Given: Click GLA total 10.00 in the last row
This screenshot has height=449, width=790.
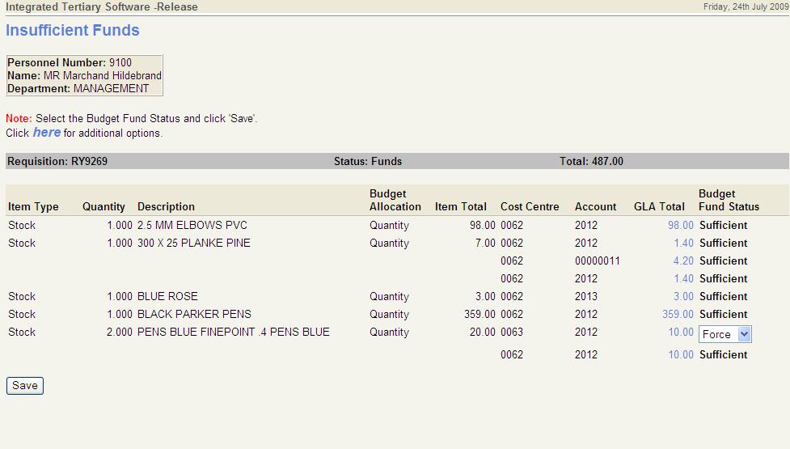Looking at the screenshot, I should (x=680, y=354).
